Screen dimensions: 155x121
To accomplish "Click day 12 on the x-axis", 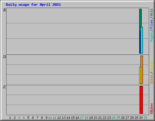I will 59,118.
